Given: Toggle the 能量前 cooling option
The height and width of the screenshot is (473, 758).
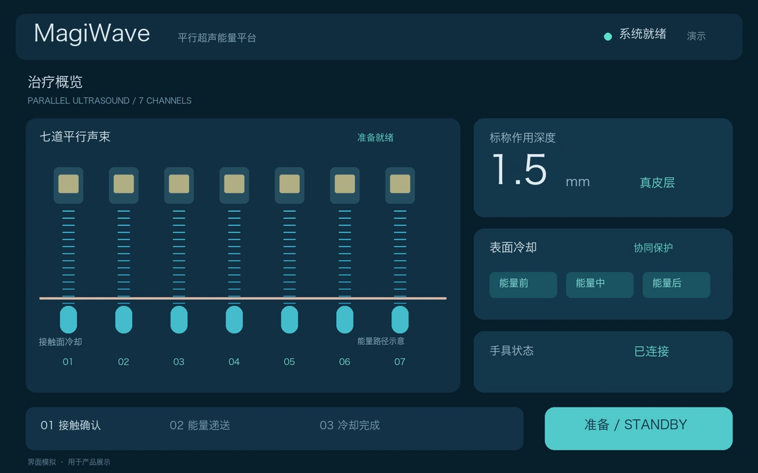Looking at the screenshot, I should coord(523,284).
